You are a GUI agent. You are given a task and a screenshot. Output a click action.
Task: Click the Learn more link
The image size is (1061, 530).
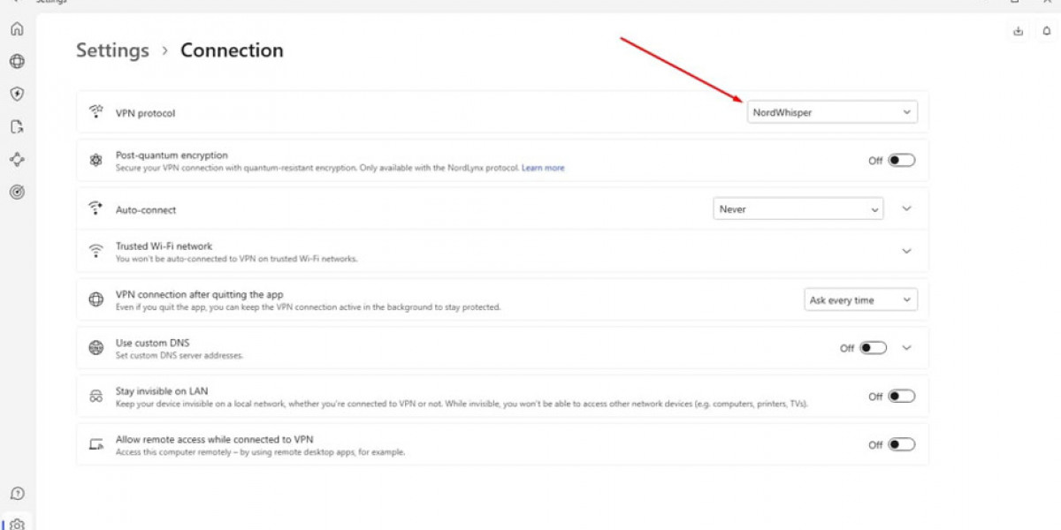coord(543,168)
